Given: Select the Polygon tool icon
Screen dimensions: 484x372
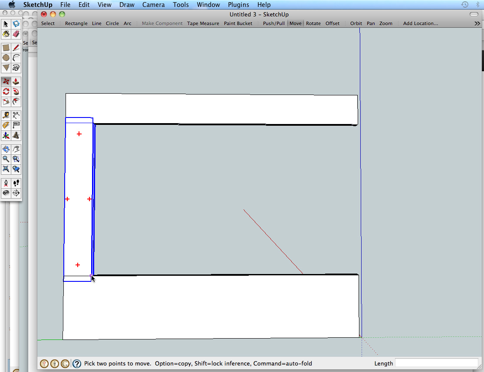Looking at the screenshot, I should pos(6,68).
